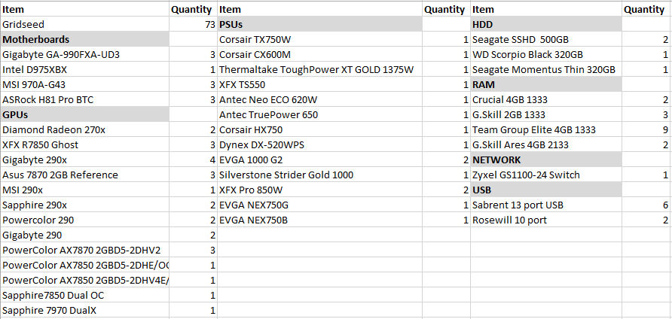Click the NETWORK section header cell
Screen dimensions: 672x319
[x=546, y=159]
